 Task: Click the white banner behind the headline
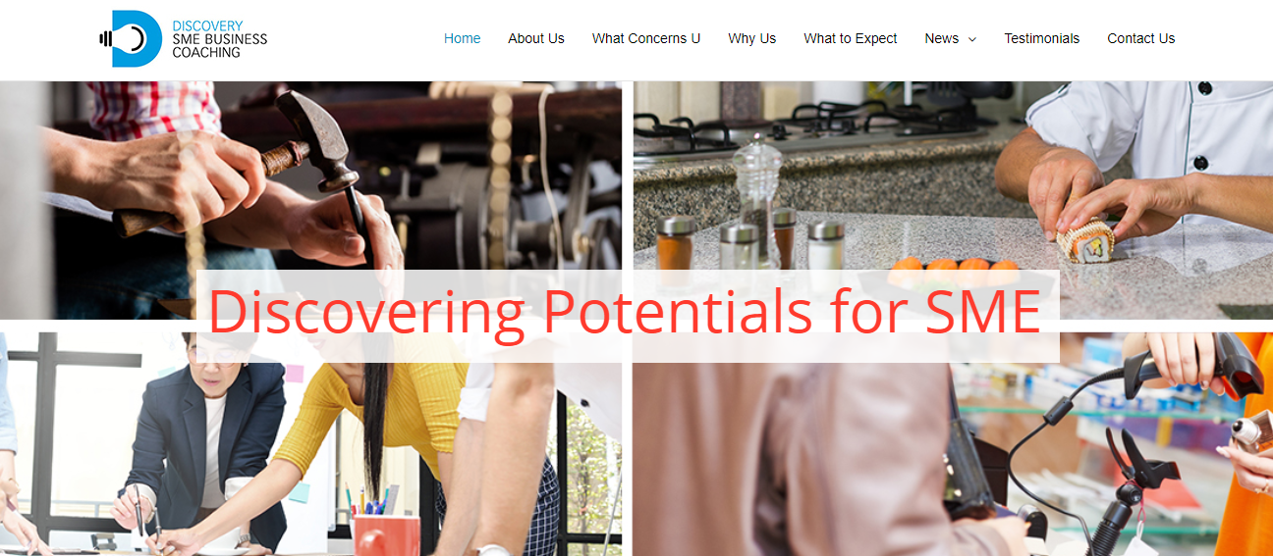[628, 316]
